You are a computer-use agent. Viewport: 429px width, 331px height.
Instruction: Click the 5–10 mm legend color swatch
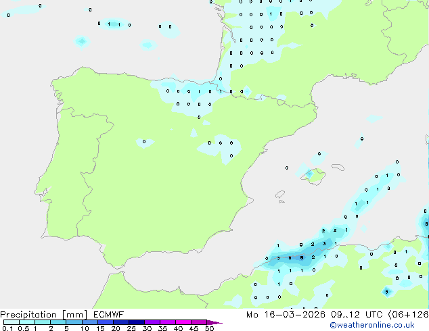(x=74, y=322)
